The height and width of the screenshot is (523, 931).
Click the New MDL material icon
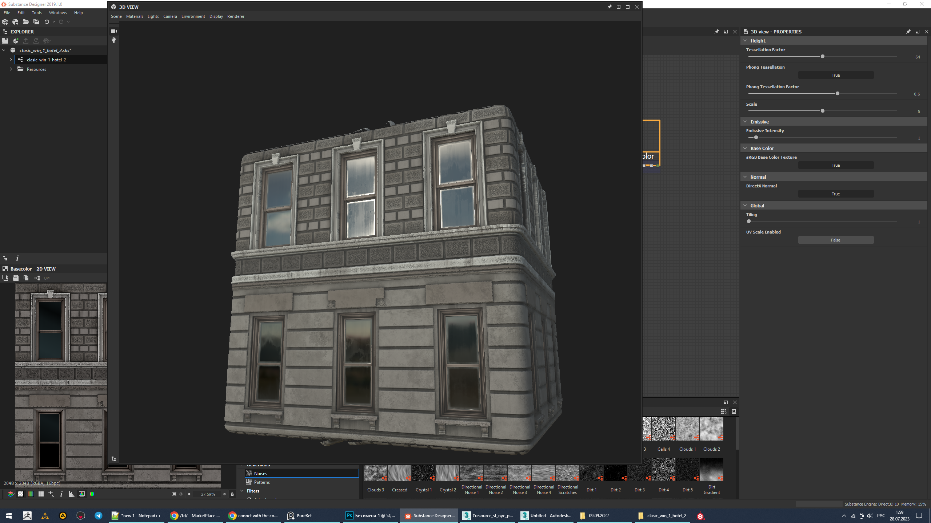tap(15, 22)
